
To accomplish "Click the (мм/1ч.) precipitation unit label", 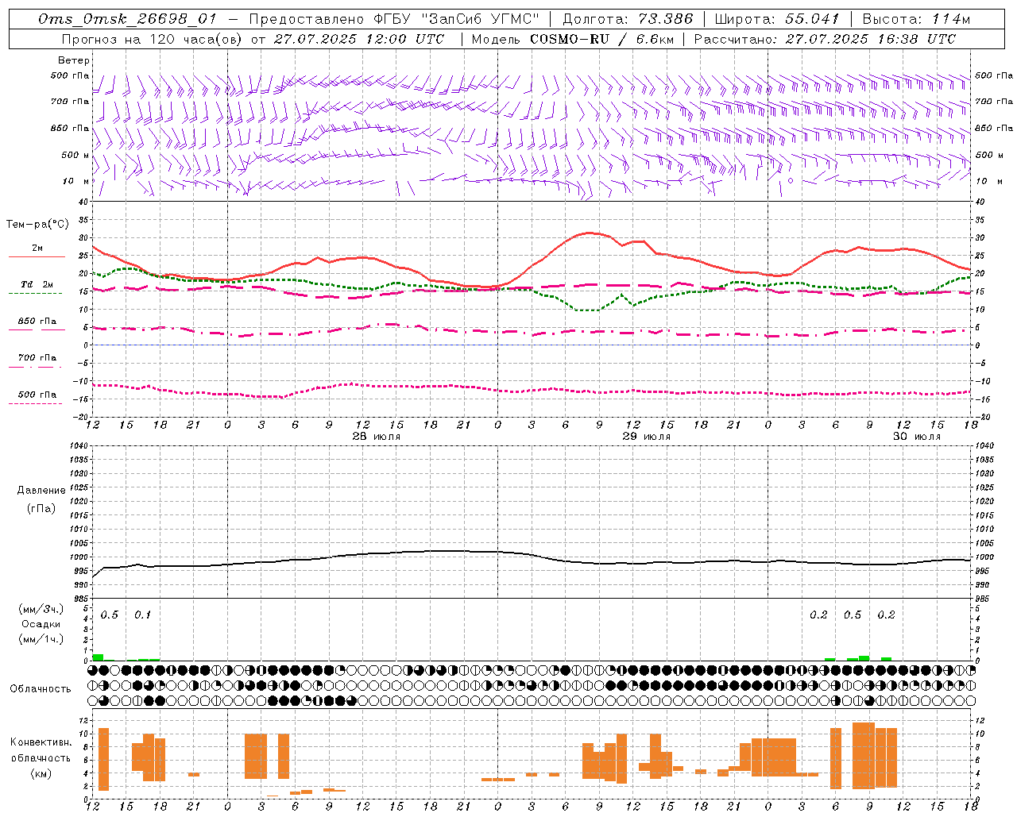I will [x=41, y=639].
